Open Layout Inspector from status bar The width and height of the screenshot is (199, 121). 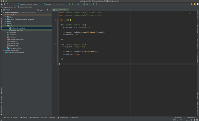(190, 118)
